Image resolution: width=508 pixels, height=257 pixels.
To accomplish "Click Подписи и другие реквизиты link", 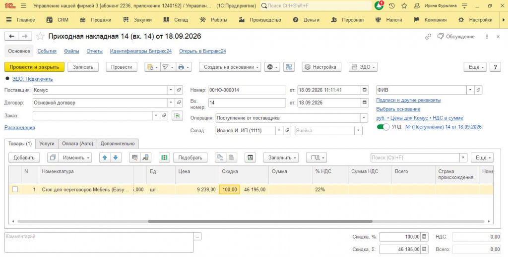I will click(408, 100).
